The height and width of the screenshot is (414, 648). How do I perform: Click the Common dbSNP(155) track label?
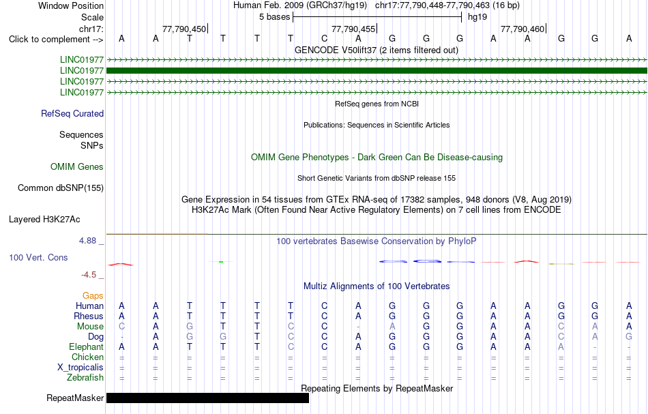click(60, 188)
